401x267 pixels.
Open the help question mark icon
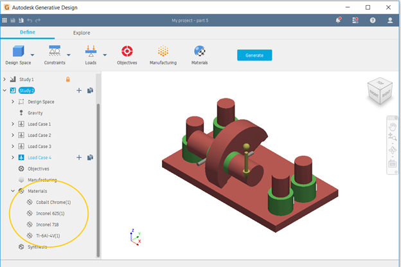[373, 20]
